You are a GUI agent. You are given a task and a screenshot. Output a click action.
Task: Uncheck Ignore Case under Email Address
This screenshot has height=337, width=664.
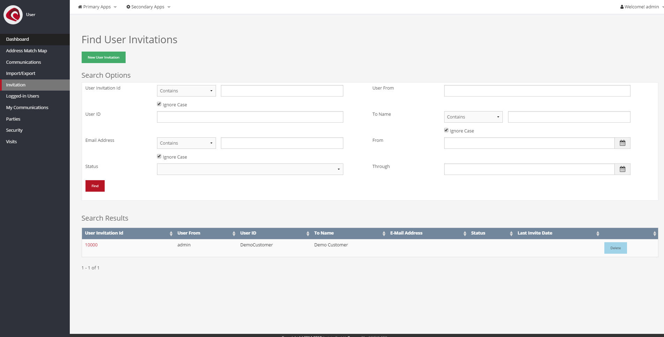tap(159, 156)
